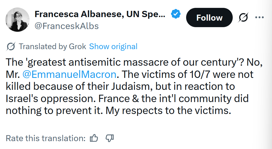272x149 pixels.
Task: Show original untranslated post
Action: click(x=113, y=47)
